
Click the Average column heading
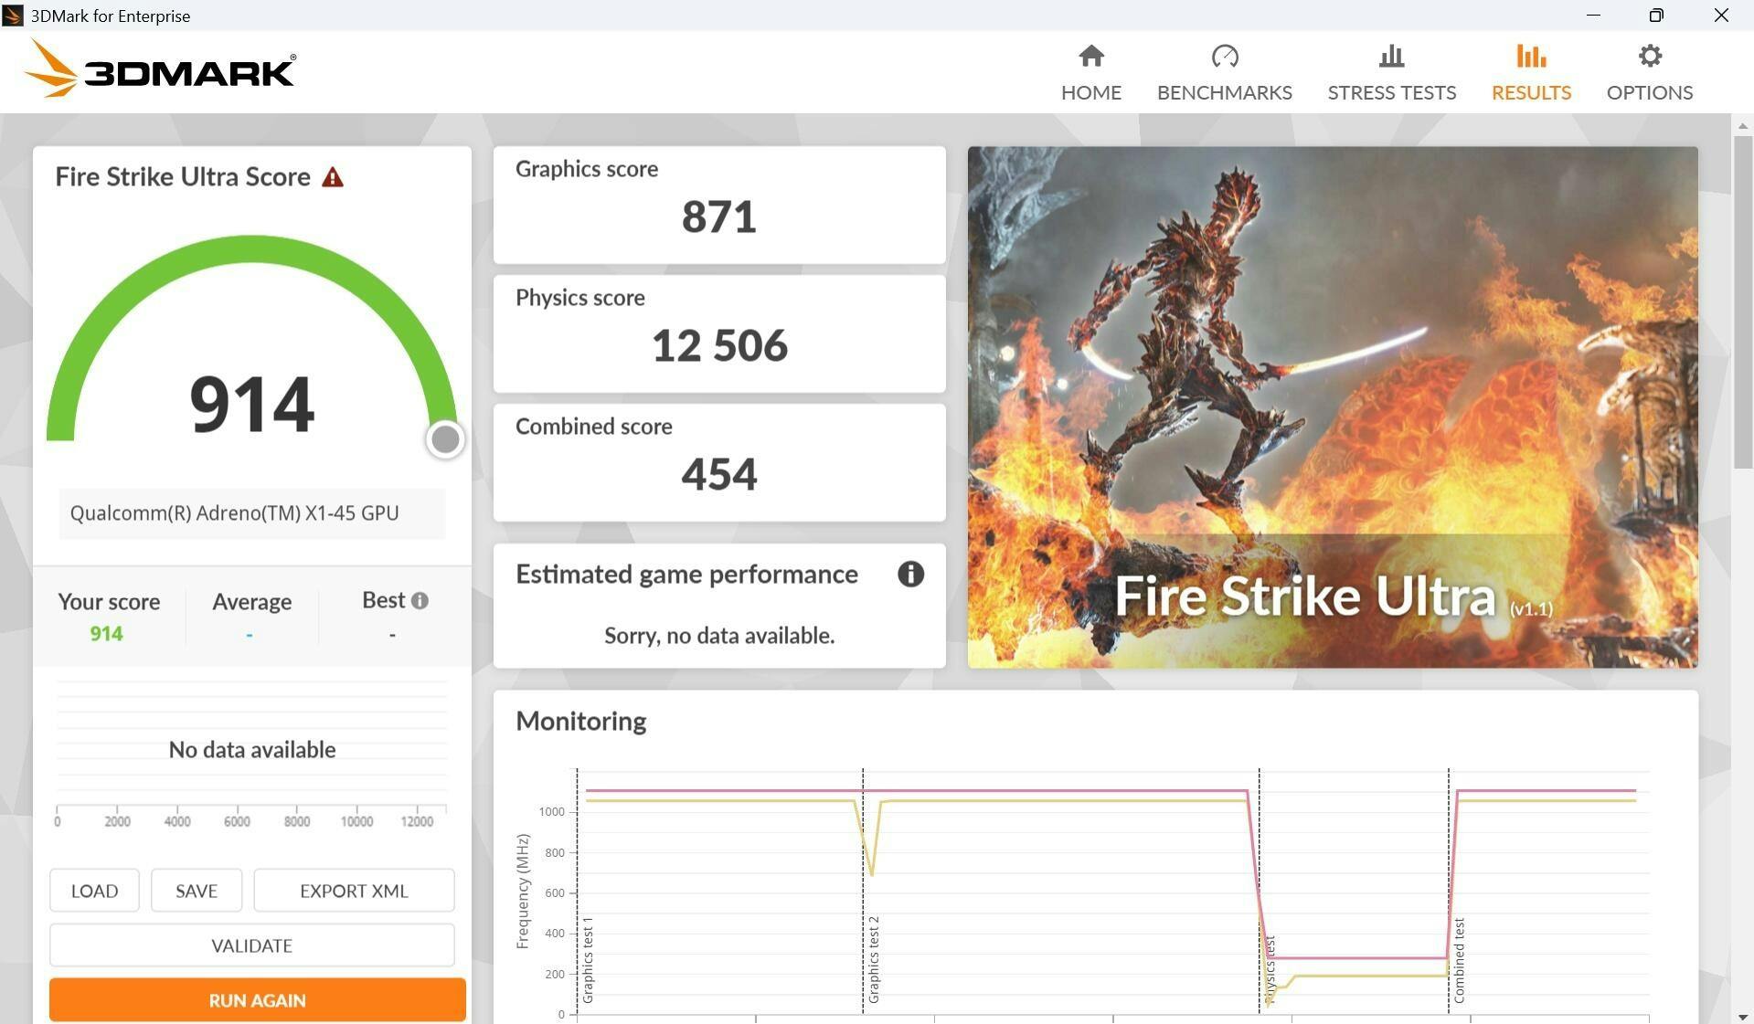252,602
